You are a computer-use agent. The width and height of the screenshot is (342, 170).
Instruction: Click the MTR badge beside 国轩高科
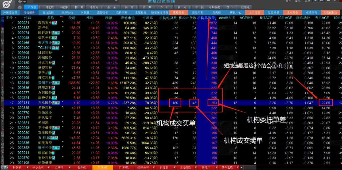click(56, 33)
